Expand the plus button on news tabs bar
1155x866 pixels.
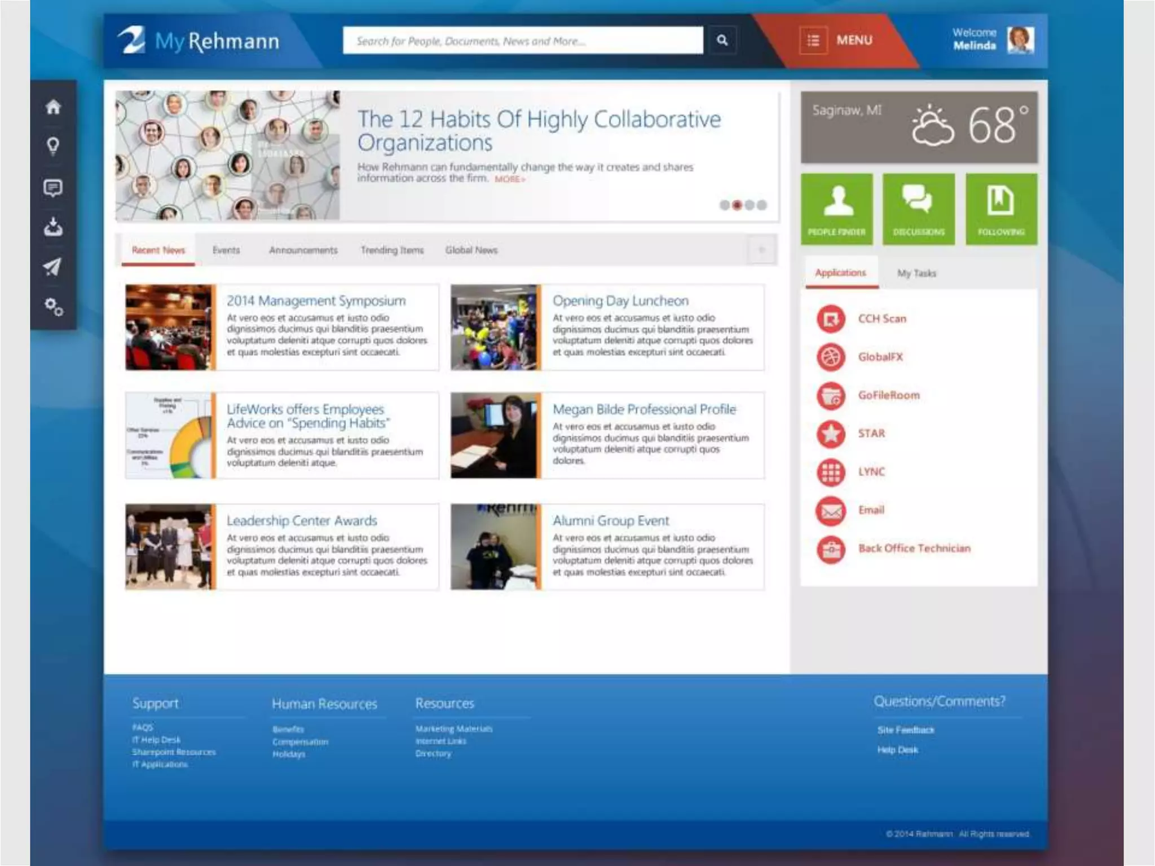761,250
